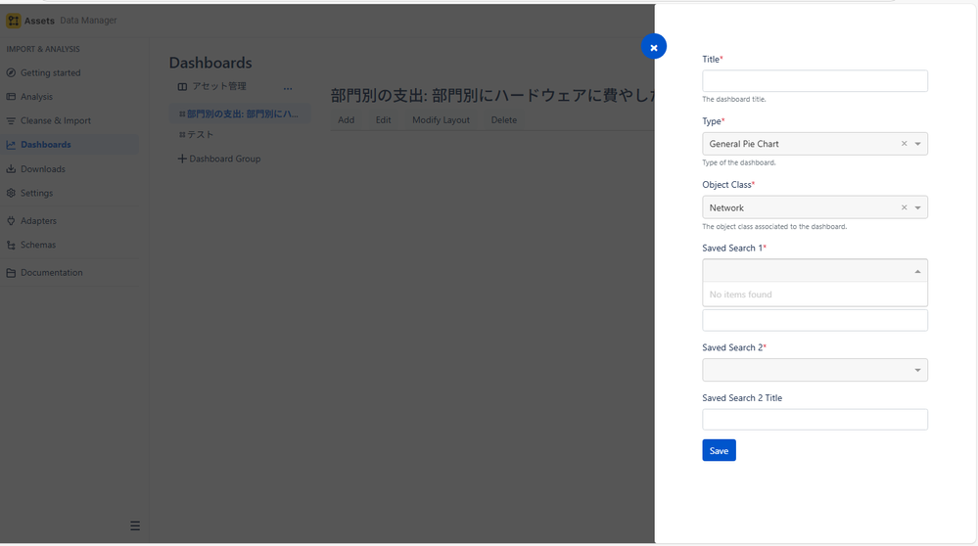The width and height of the screenshot is (978, 546).
Task: Click the Settings gear icon
Action: [11, 193]
